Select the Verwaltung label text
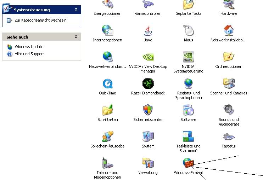Screen dimensions: 263x180 (x=148, y=173)
